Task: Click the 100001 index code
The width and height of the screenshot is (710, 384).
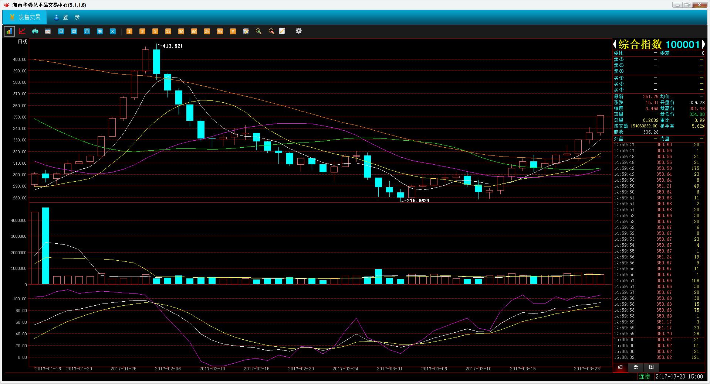Action: click(683, 45)
